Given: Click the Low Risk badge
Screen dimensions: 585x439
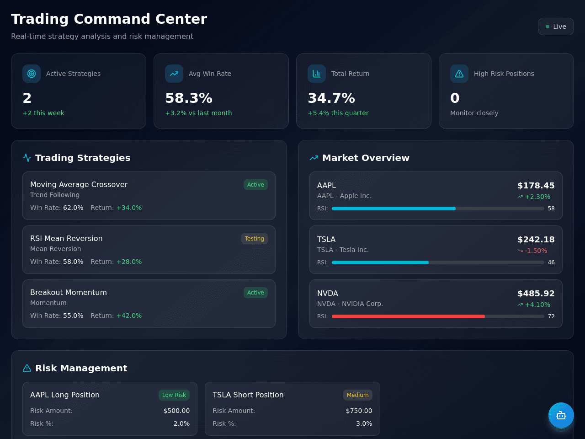Looking at the screenshot, I should click(174, 395).
